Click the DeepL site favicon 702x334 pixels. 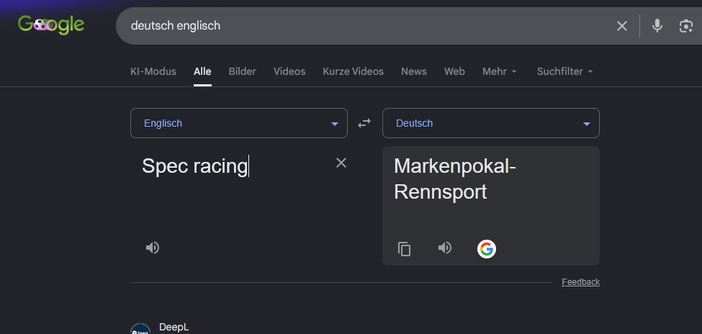coord(140,330)
